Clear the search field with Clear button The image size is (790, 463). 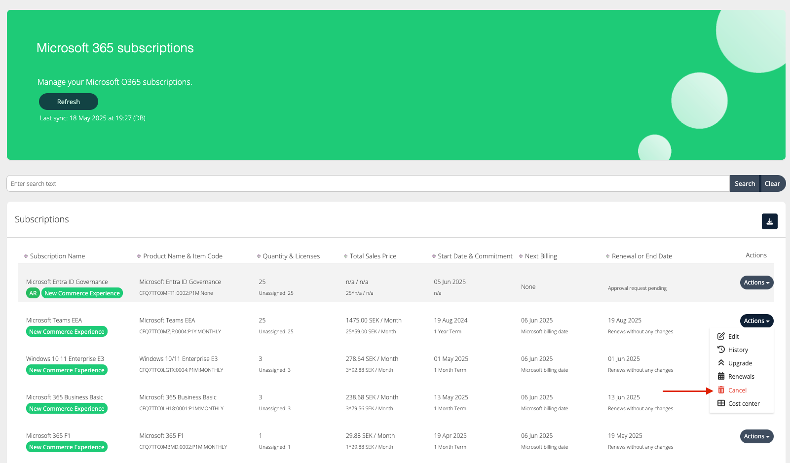[x=772, y=184]
